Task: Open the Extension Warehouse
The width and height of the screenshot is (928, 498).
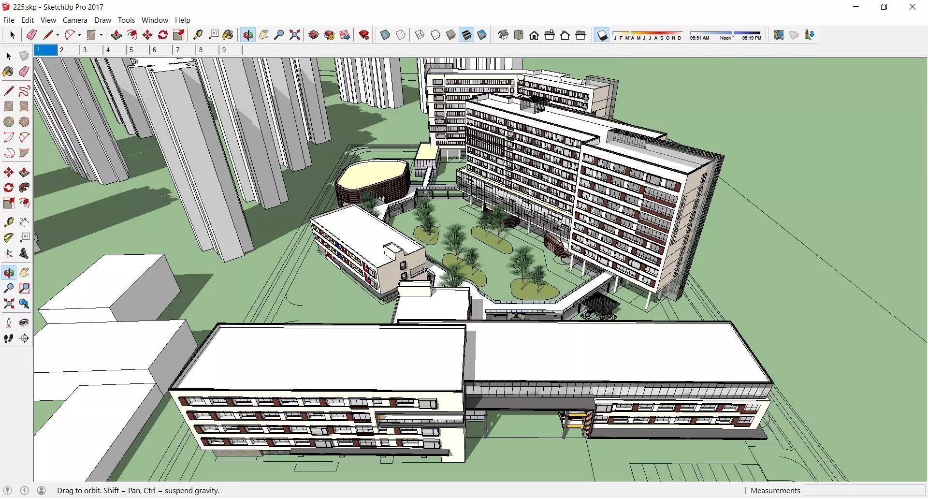Action: 329,35
